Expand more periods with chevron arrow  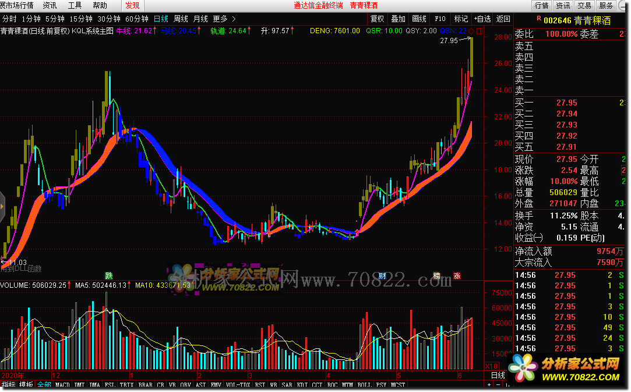234,19
